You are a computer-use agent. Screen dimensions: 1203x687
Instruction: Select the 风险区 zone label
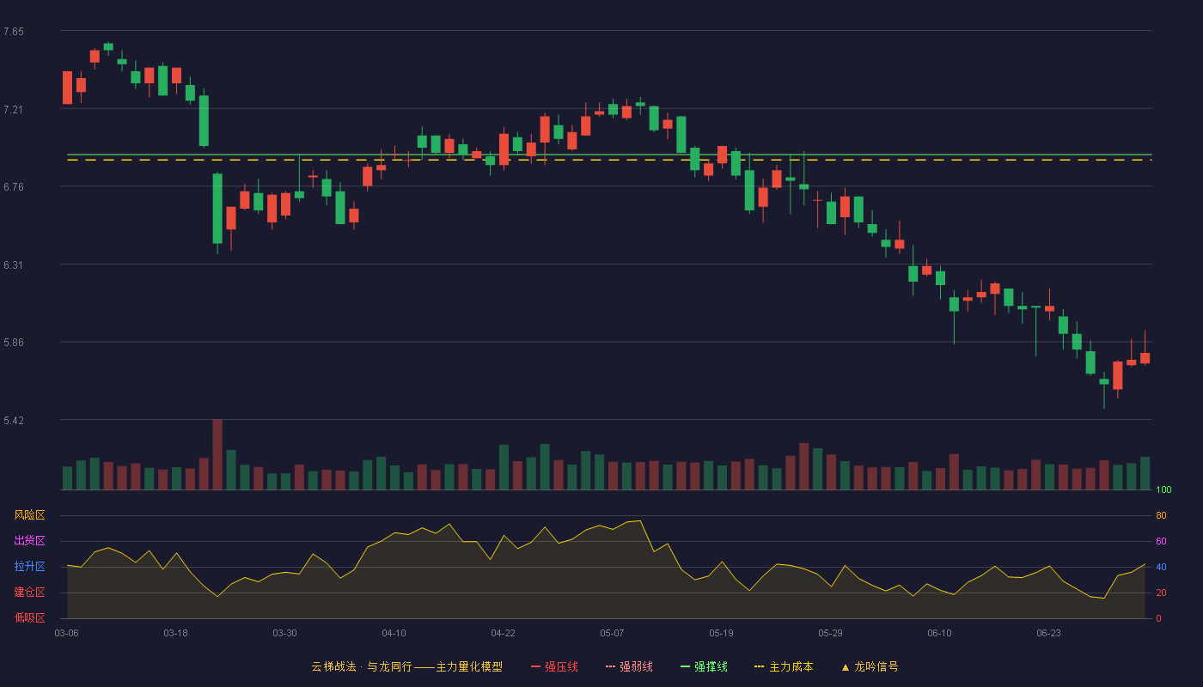click(29, 515)
